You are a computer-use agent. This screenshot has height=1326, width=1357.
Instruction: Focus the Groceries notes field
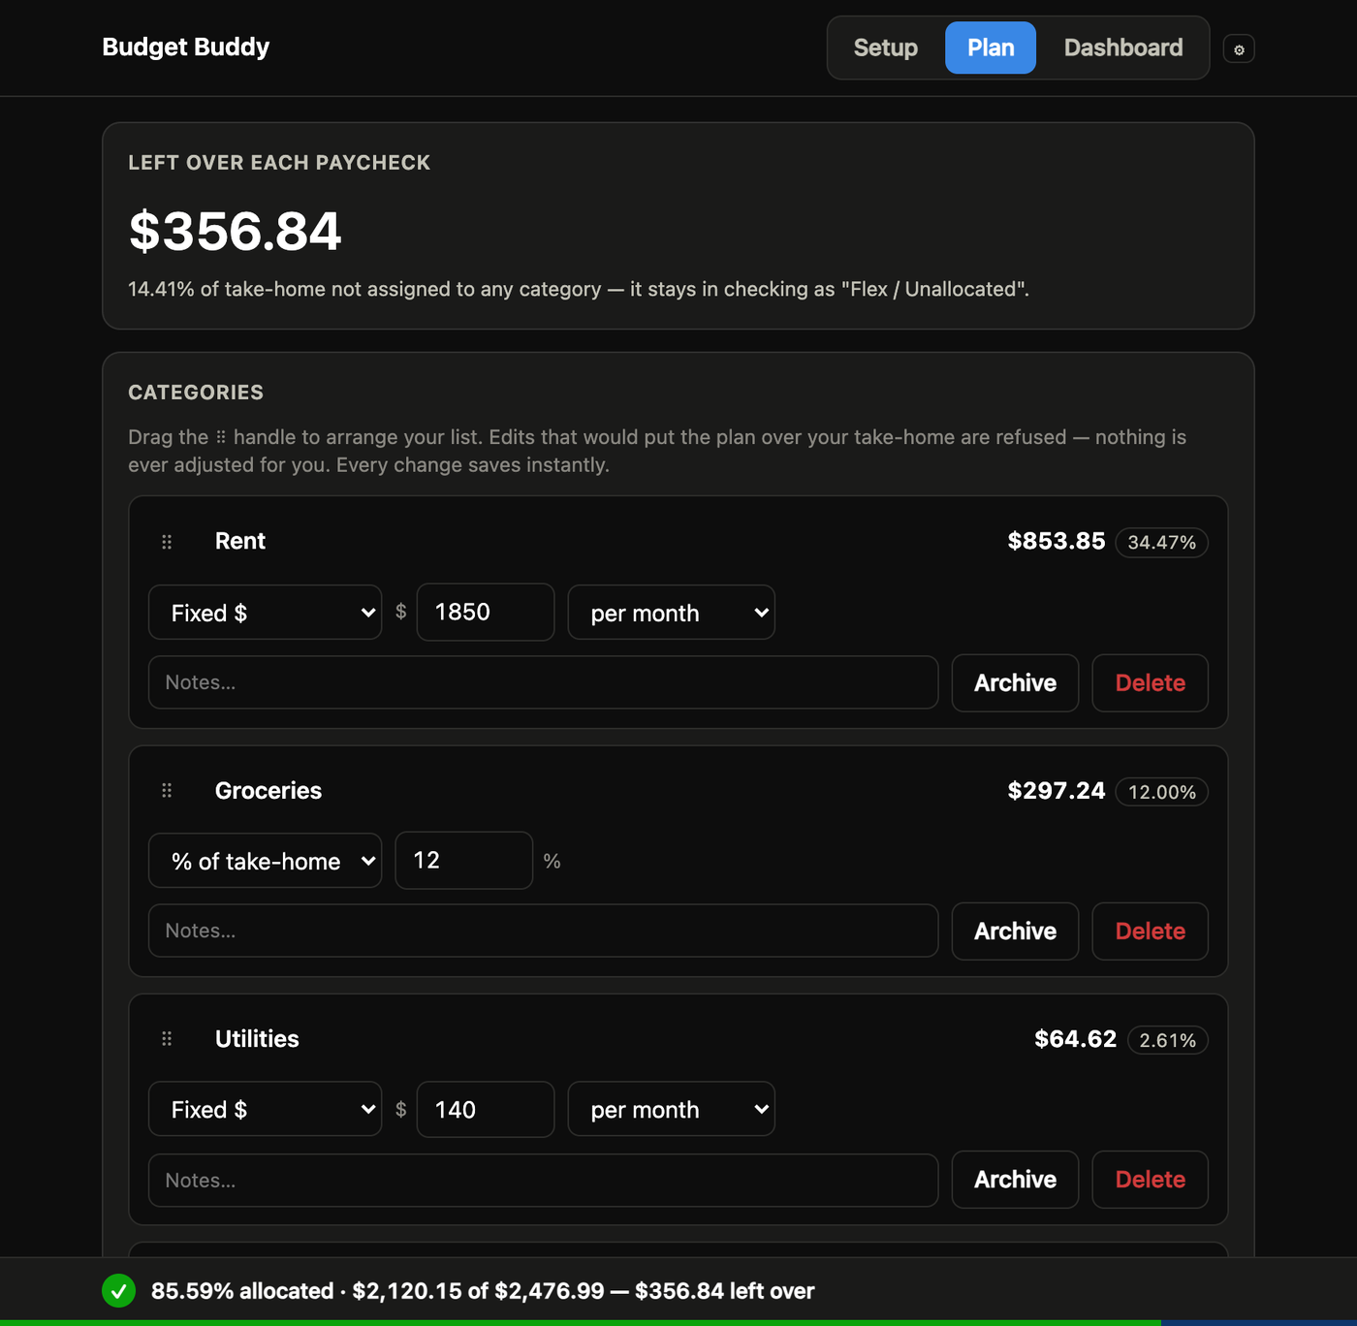coord(543,931)
